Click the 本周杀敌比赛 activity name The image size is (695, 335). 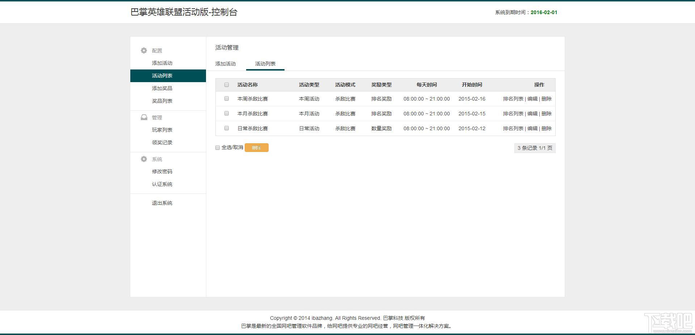click(253, 99)
